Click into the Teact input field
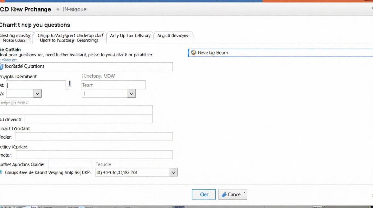Screen dimensions: 373x208 [x=113, y=85]
